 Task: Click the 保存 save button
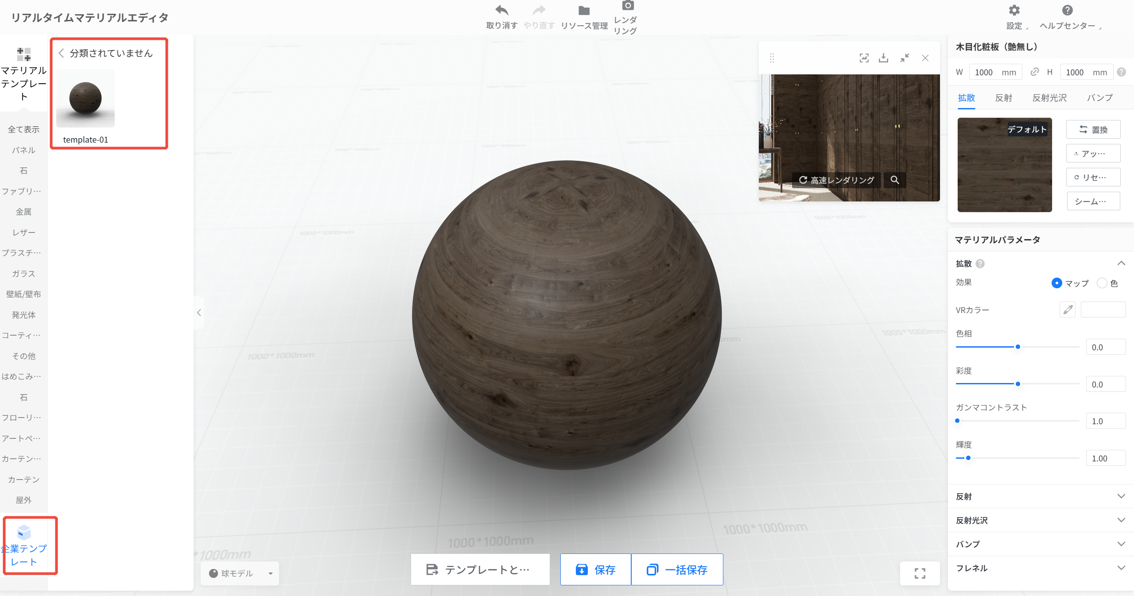596,569
